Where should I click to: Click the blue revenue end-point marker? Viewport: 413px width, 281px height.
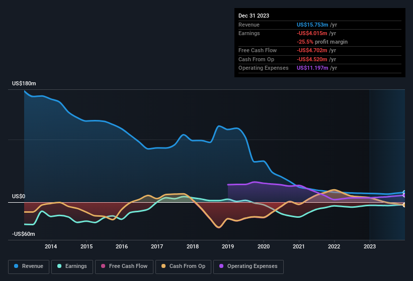point(404,193)
